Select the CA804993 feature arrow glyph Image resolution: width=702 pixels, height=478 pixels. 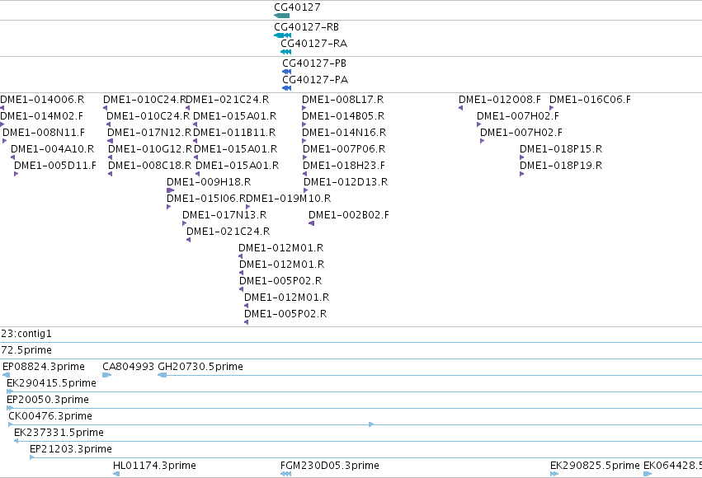coord(106,375)
